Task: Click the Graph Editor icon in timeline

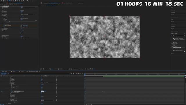Action: click(x=83, y=74)
